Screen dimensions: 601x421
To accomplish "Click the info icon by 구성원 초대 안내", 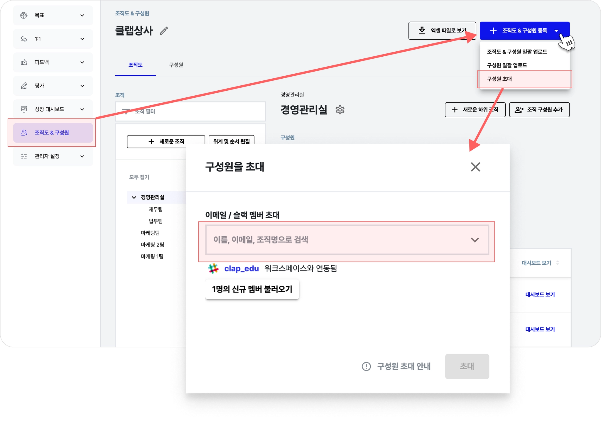I will (x=366, y=366).
